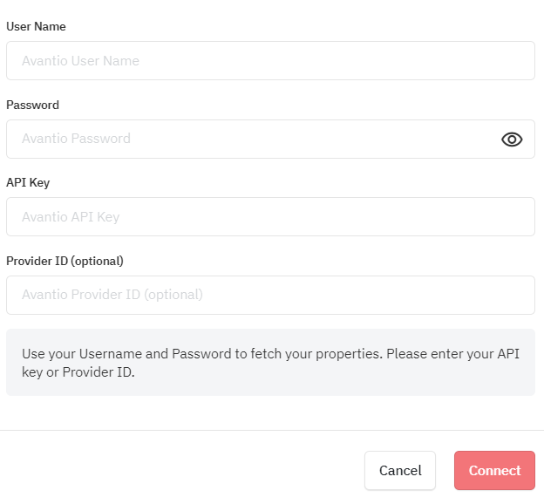The height and width of the screenshot is (504, 544).
Task: Click the red Connect button
Action: (x=494, y=471)
